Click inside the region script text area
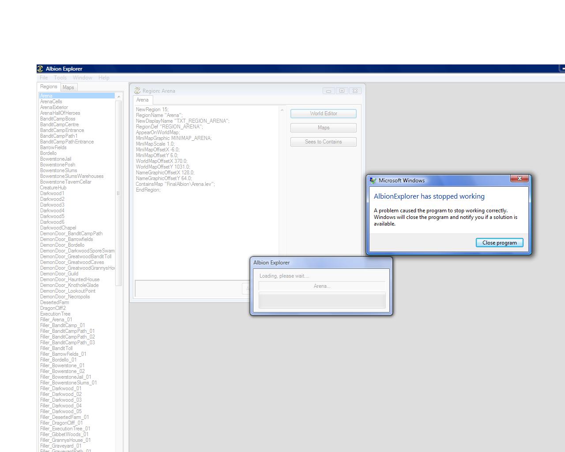The image size is (565, 452). coord(207,192)
